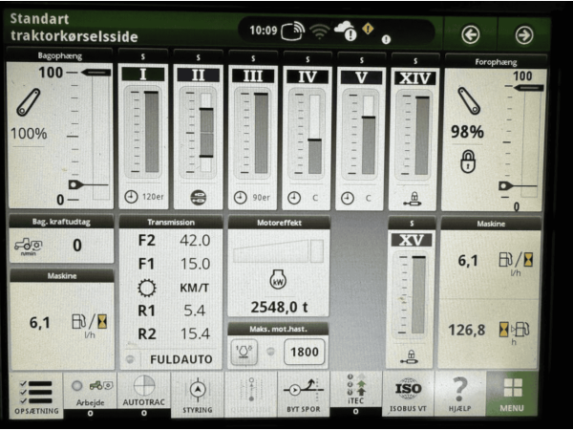Tap the KM/T speed unit label

[x=195, y=289]
